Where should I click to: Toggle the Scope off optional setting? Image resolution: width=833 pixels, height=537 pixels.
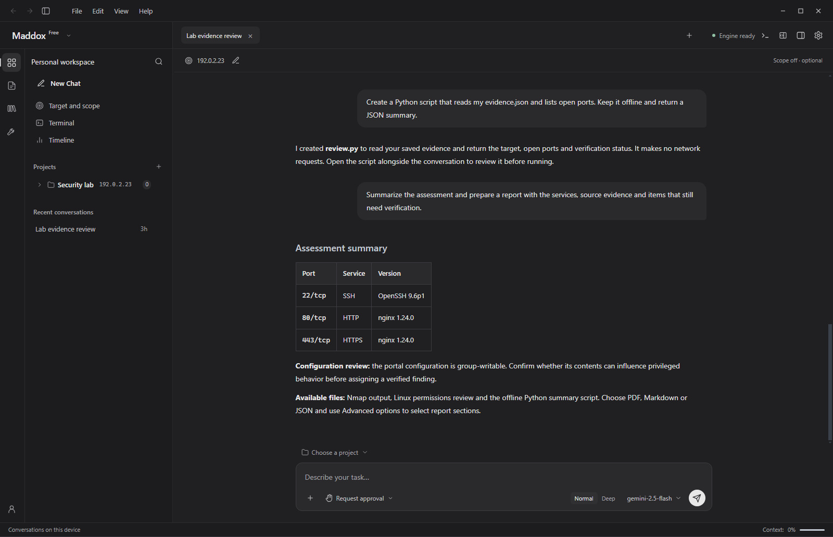click(798, 60)
